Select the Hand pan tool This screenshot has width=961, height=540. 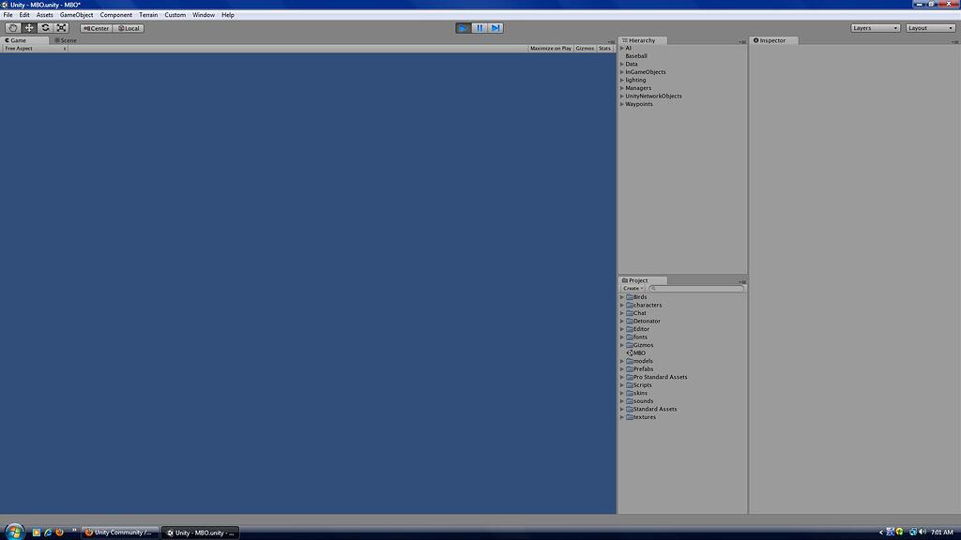(12, 27)
